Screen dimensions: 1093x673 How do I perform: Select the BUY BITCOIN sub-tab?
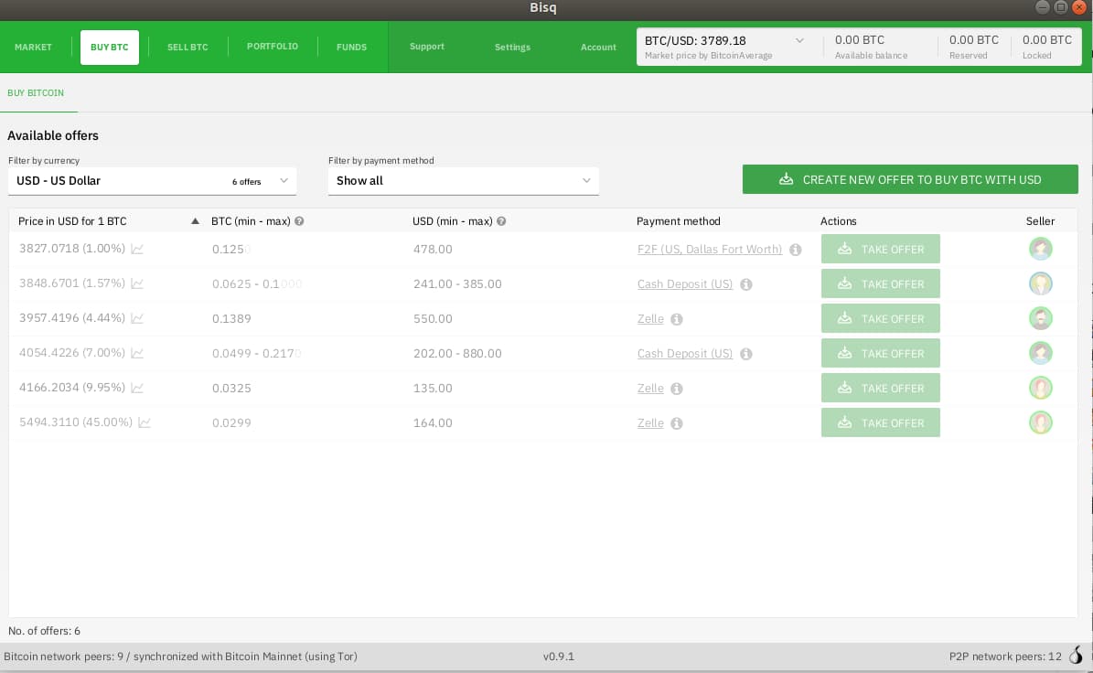[x=36, y=92]
